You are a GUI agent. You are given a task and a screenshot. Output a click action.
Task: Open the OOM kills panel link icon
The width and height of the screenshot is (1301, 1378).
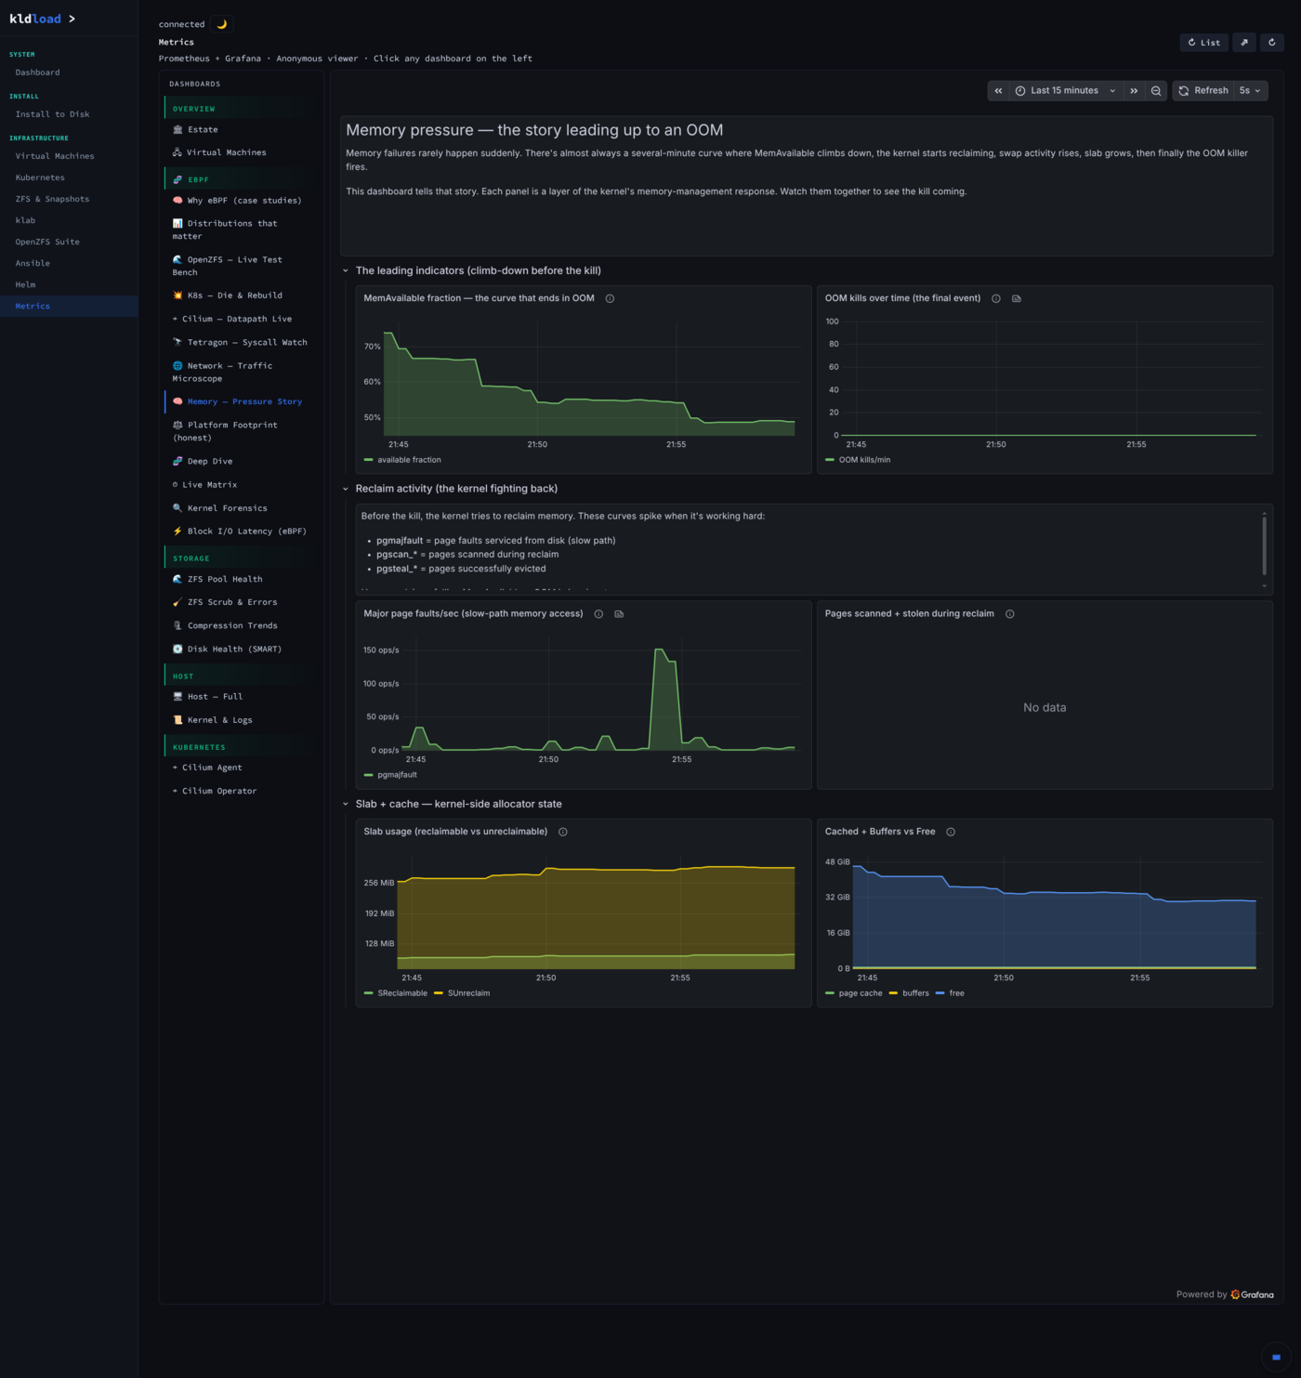coord(1017,298)
